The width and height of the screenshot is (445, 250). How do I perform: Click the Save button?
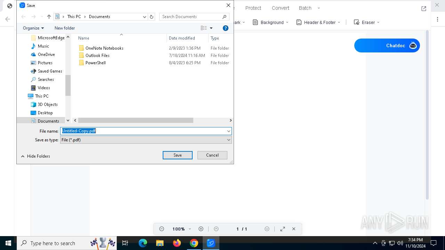point(178,155)
